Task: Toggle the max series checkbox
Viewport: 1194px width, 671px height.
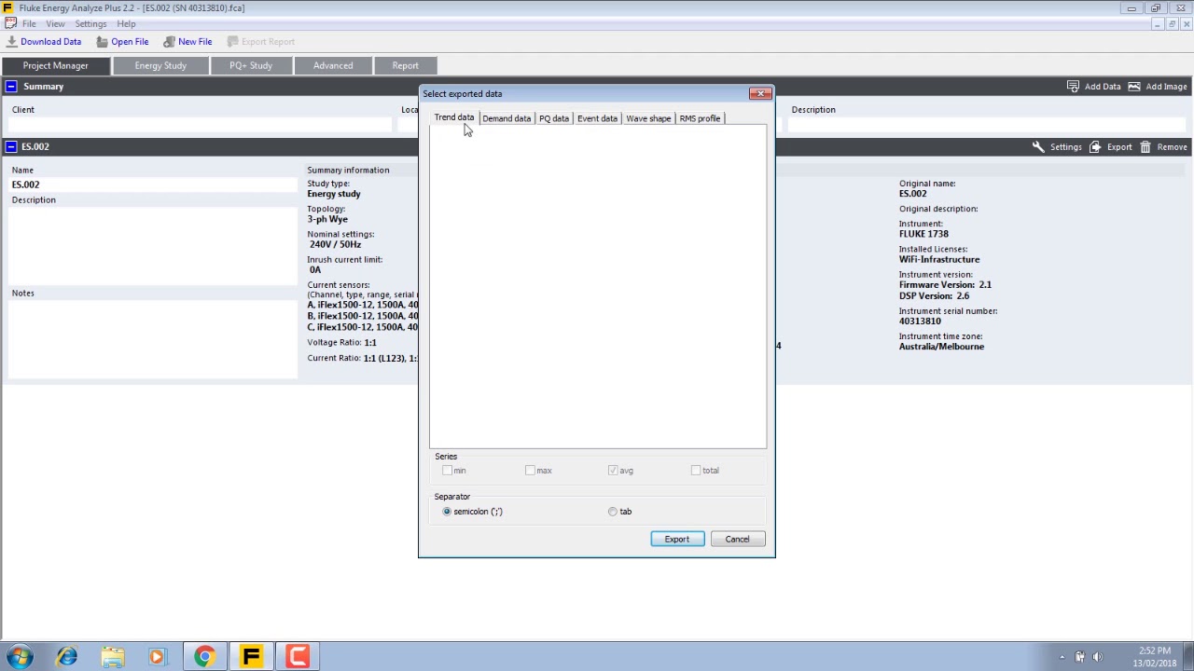Action: point(530,471)
